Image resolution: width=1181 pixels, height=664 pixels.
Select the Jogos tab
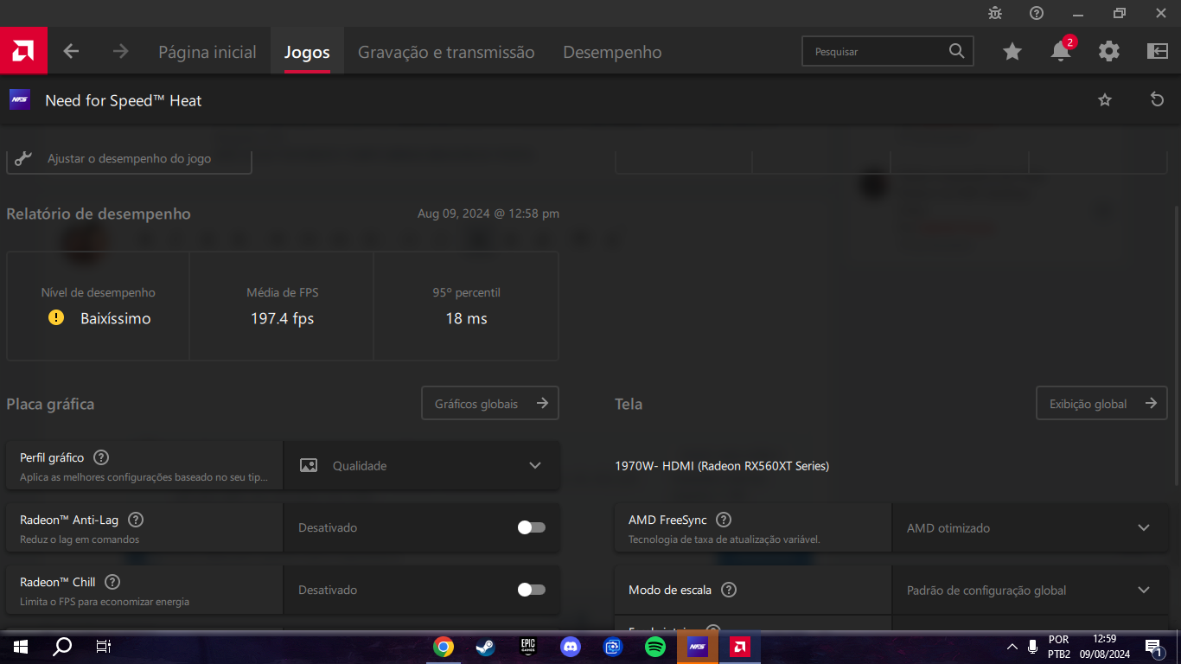point(307,52)
